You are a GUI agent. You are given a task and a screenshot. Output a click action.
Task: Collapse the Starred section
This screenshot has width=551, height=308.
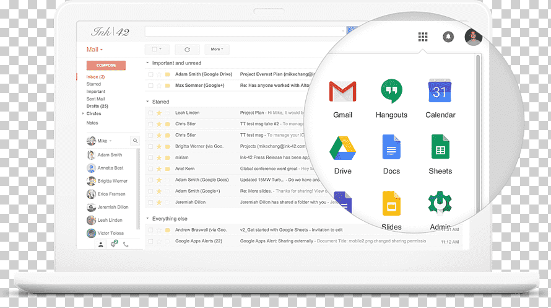point(147,102)
